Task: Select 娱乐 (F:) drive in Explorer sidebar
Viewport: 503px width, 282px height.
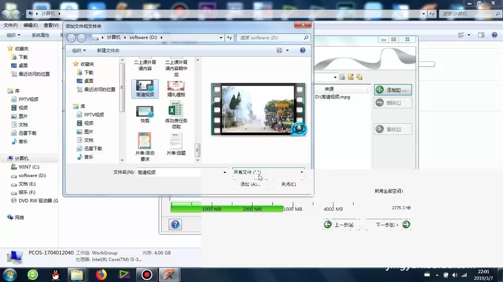Action: [x=24, y=192]
